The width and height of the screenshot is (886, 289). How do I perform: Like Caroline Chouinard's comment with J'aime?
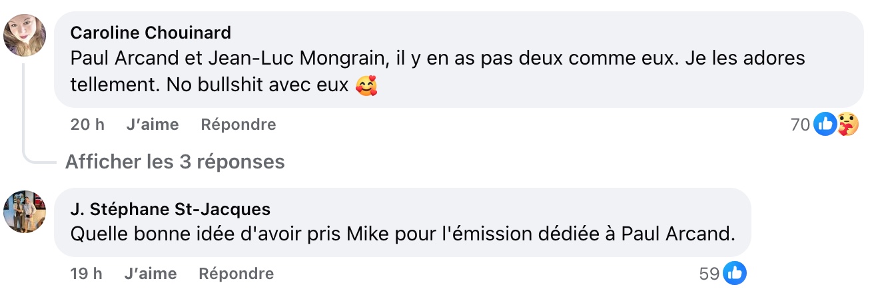coord(153,125)
